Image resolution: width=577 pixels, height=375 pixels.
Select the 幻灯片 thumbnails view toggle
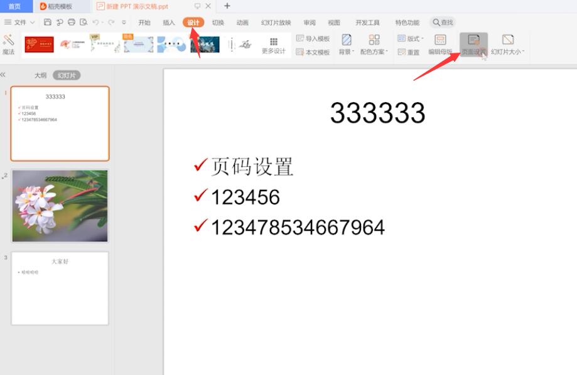pyautogui.click(x=67, y=75)
